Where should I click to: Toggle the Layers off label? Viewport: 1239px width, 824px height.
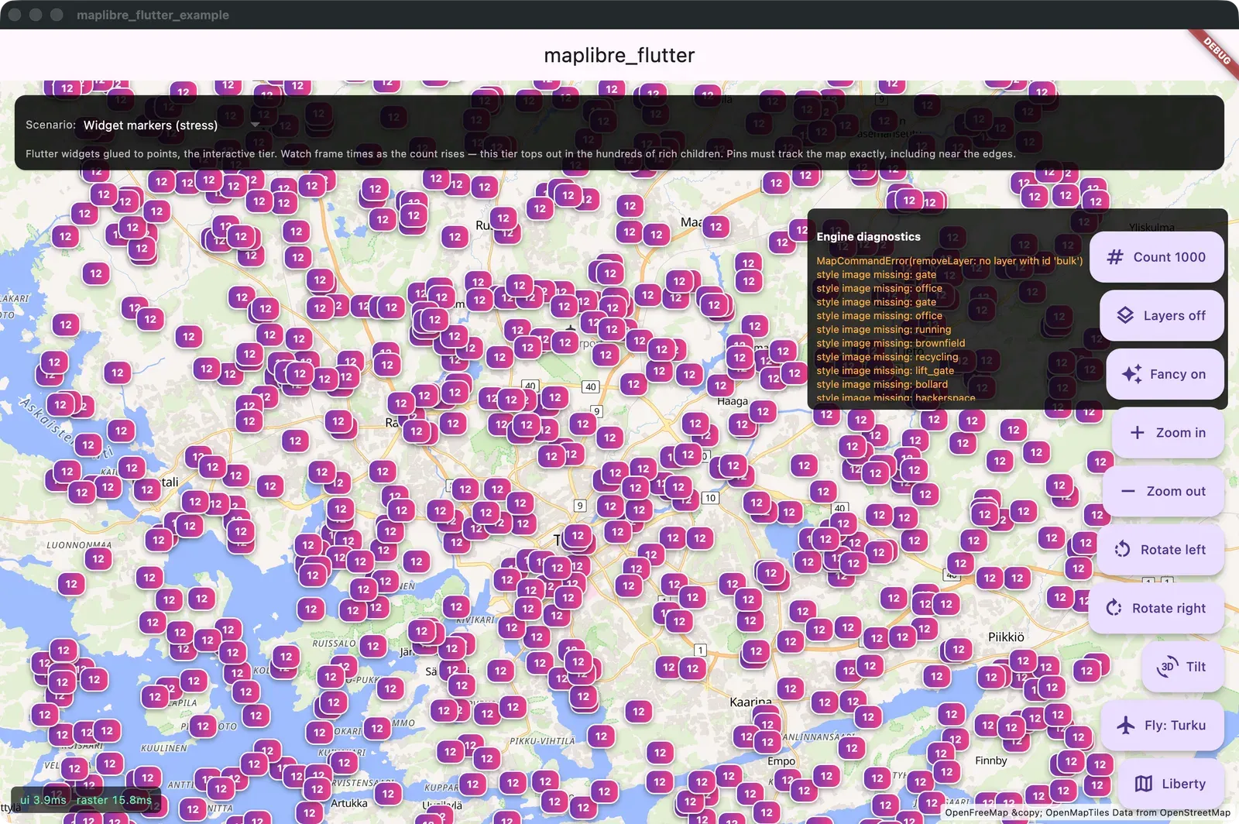coord(1174,316)
